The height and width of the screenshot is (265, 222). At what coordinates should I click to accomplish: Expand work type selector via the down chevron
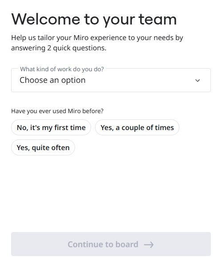click(198, 81)
